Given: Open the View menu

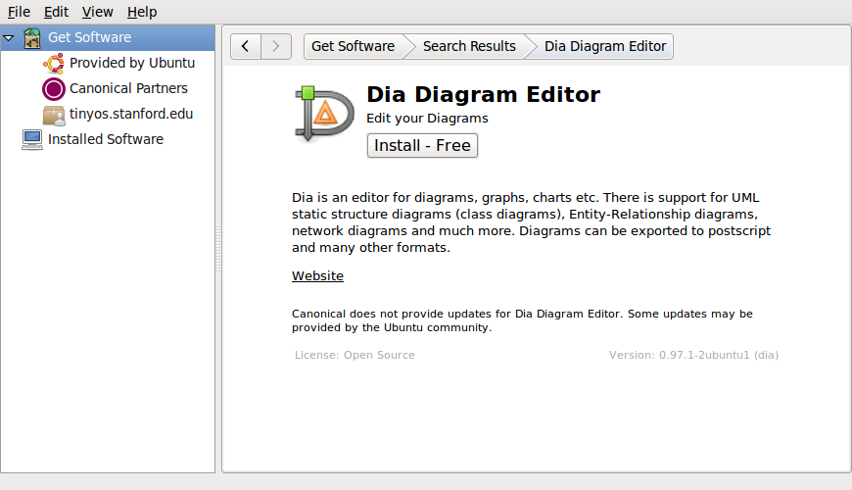Looking at the screenshot, I should [x=97, y=12].
